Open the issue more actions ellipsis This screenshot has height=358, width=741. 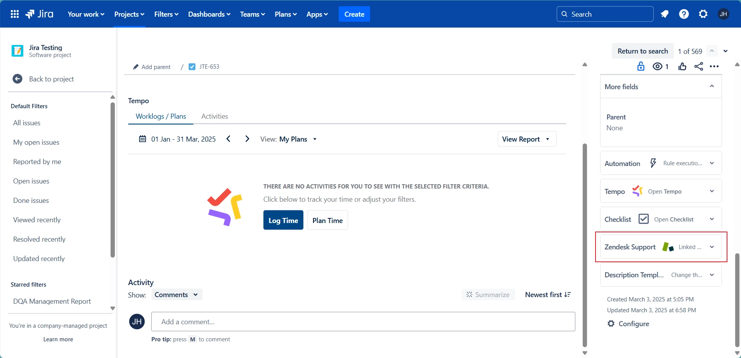[714, 66]
